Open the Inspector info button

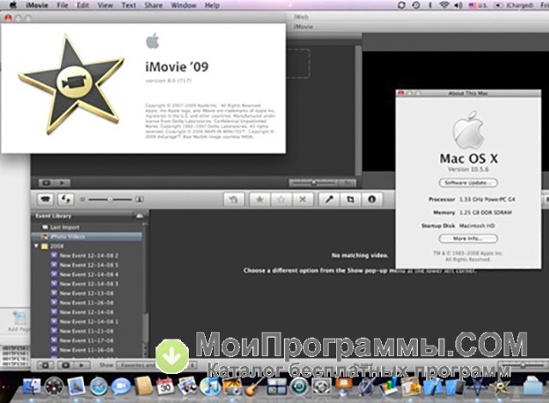click(x=371, y=200)
